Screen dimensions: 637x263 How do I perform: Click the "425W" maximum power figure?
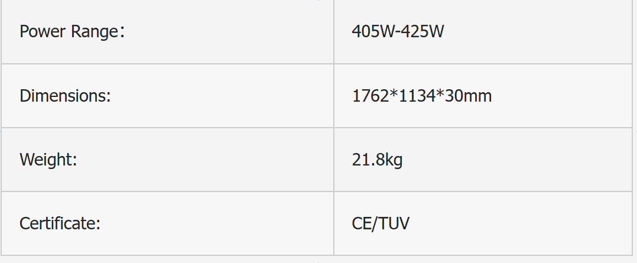(x=424, y=31)
